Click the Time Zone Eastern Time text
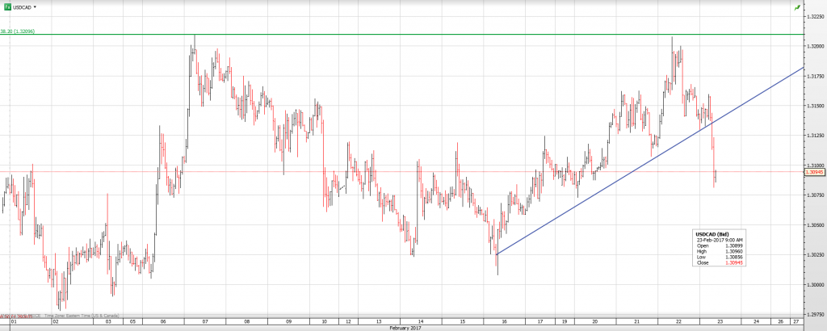 point(81,314)
